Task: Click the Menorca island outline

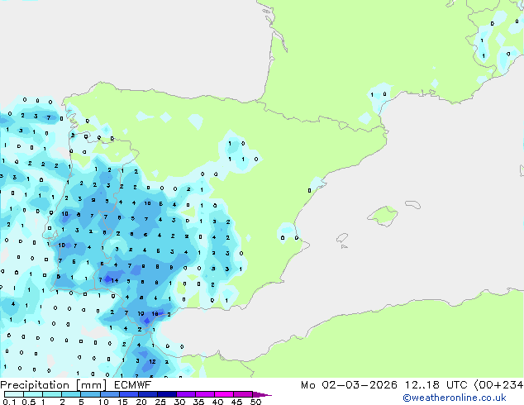Action: click(x=412, y=204)
